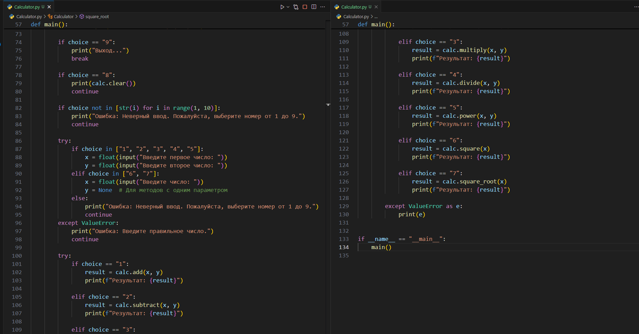Place cursor on print("Выход...") line

point(101,51)
